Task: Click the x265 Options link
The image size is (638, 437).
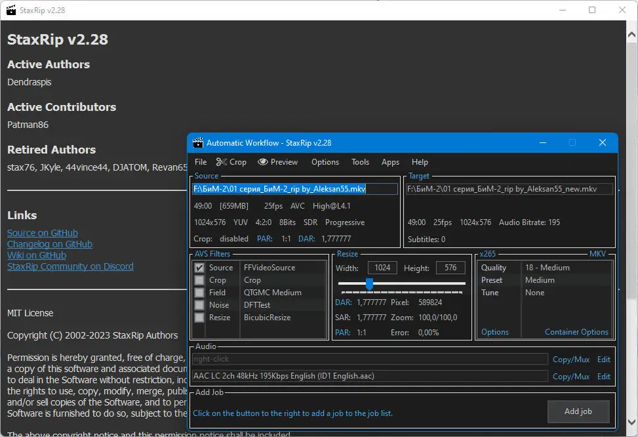Action: 494,332
